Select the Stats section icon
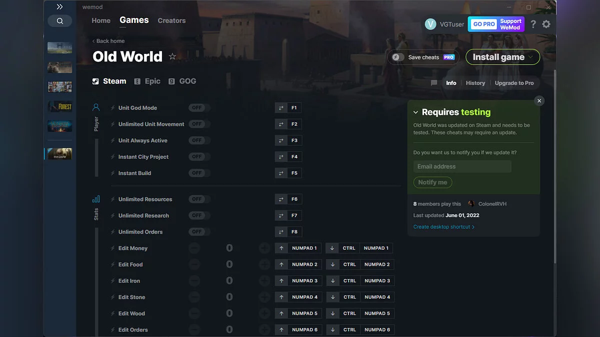The height and width of the screenshot is (337, 600). click(97, 199)
